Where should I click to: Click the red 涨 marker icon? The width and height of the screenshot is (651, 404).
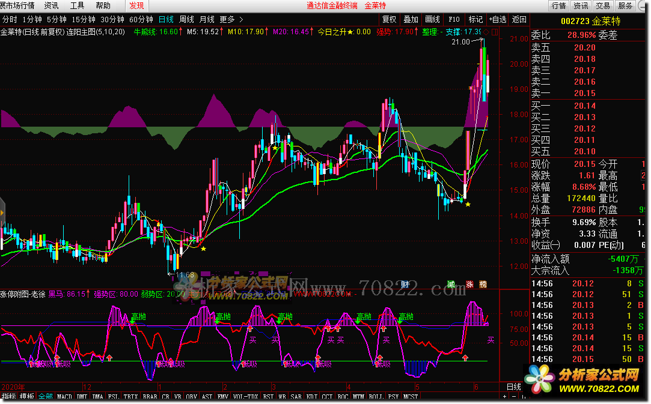tap(469, 284)
